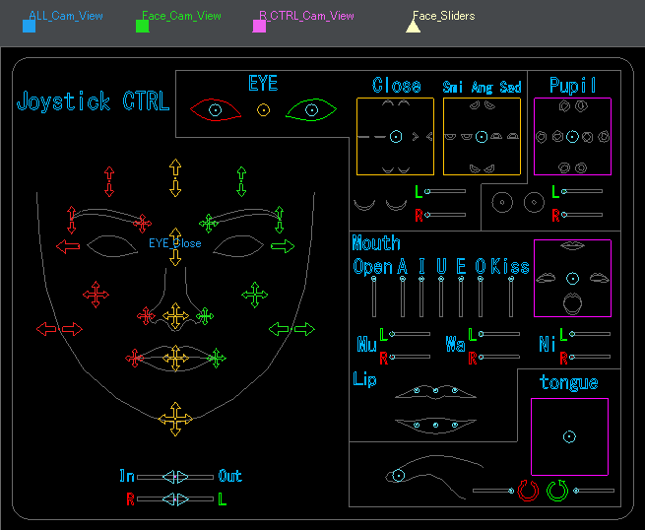
Task: Select the green up-down arrow above the brow
Action: tap(241, 181)
